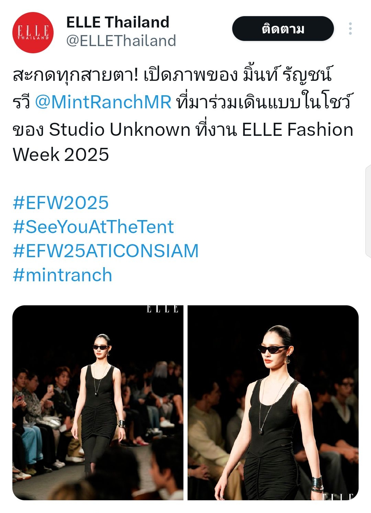The width and height of the screenshot is (371, 513).
Task: Tap the ติดตาม follow button
Action: (x=283, y=29)
